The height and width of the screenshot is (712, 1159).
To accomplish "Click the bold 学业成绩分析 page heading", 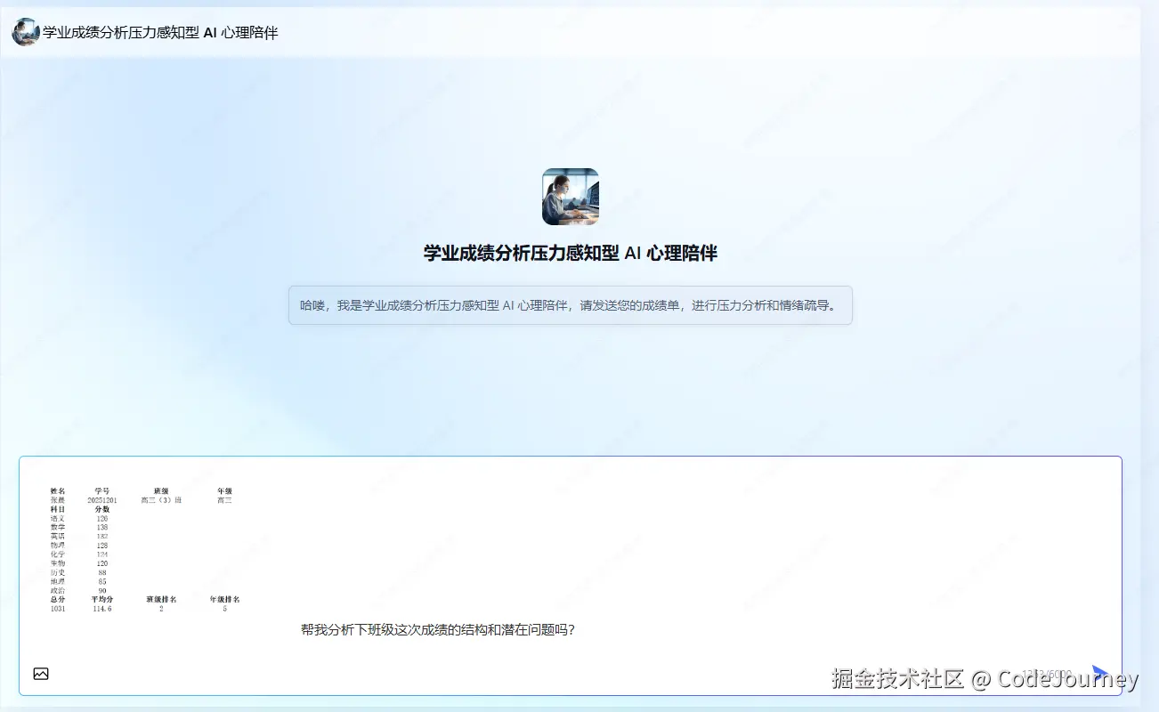I will point(570,253).
